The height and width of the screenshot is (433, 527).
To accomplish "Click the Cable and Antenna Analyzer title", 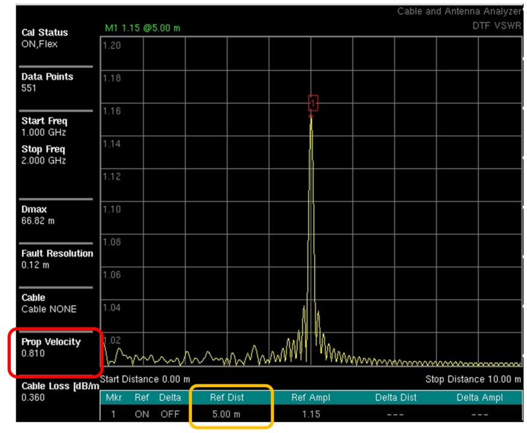I will point(459,11).
